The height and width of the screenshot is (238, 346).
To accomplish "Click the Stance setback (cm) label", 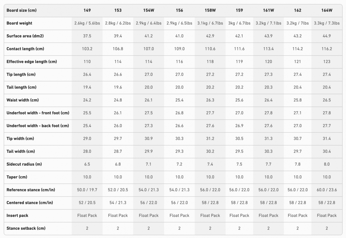I will [26, 228].
